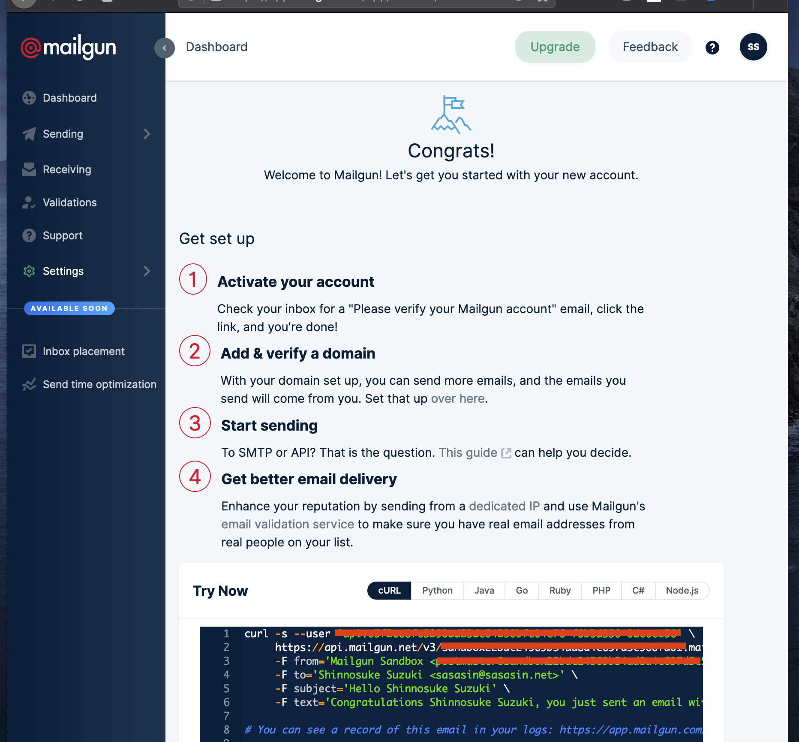Screen dimensions: 799x742
Task: Click the Mailgun logo
Action: click(69, 47)
